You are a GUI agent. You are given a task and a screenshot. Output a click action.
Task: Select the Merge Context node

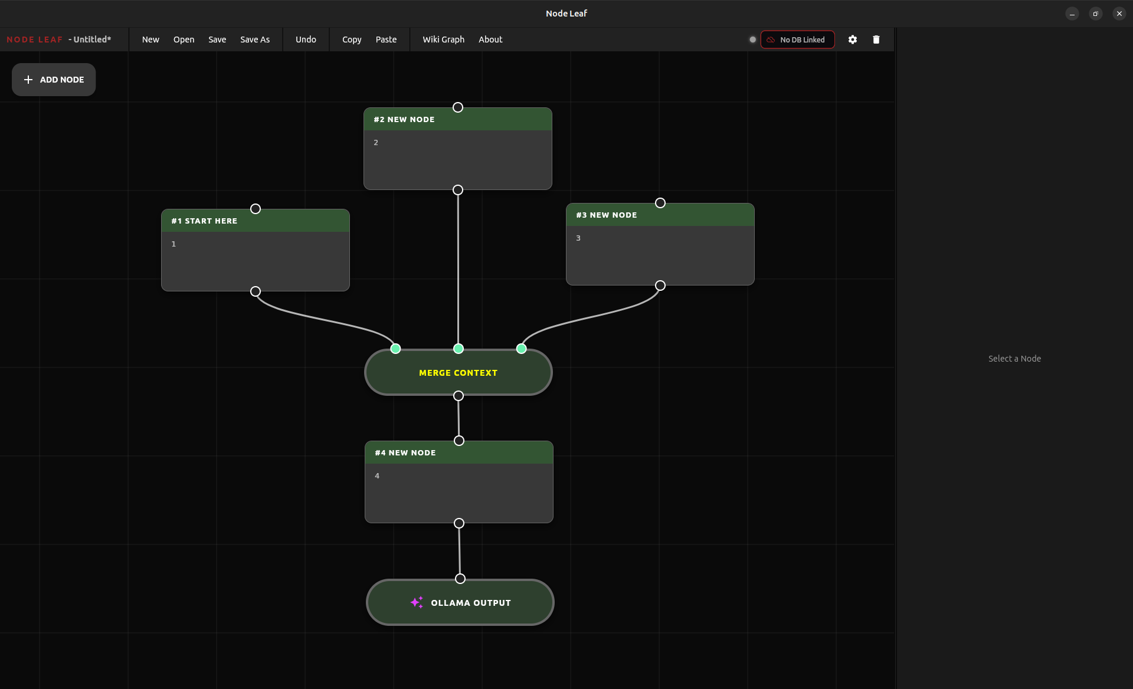pyautogui.click(x=458, y=373)
